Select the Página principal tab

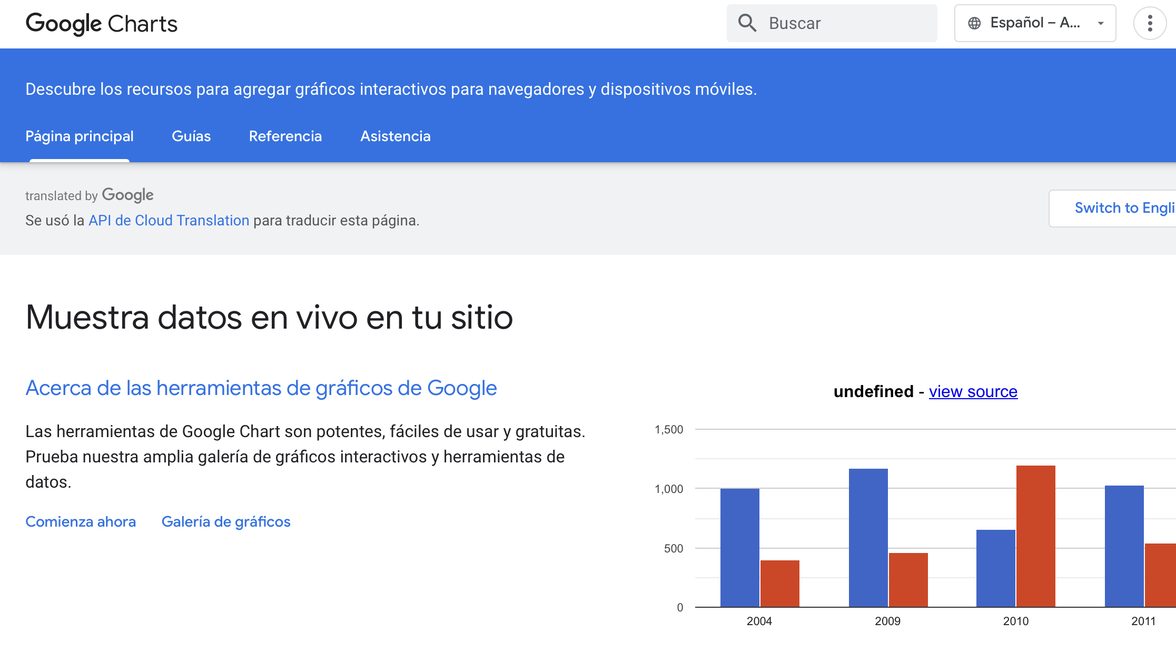80,136
